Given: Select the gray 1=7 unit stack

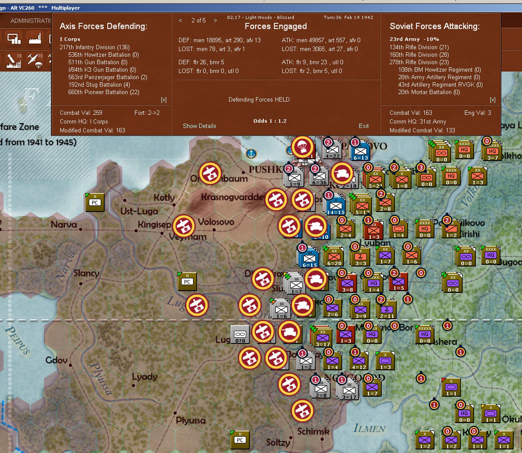Looking at the screenshot, I should 296,285.
